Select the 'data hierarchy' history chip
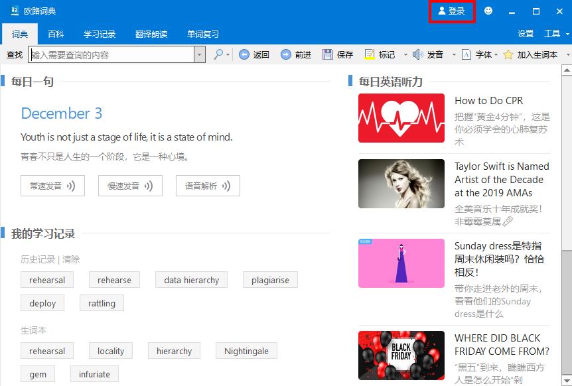Viewport: 572px width, 386px height. [x=191, y=280]
